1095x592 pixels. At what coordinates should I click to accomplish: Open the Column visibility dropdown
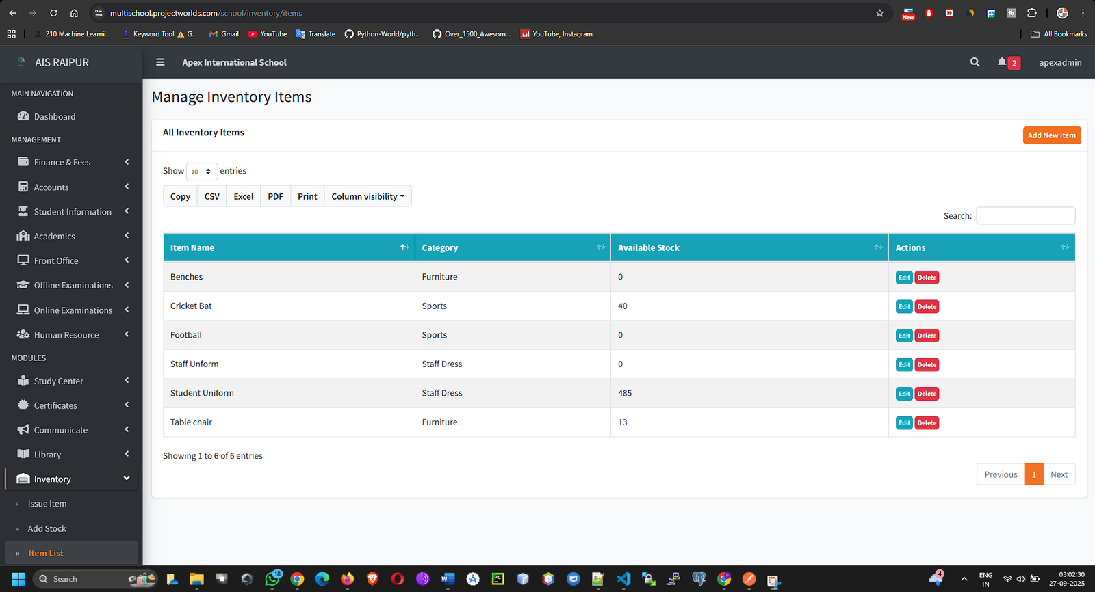[368, 196]
